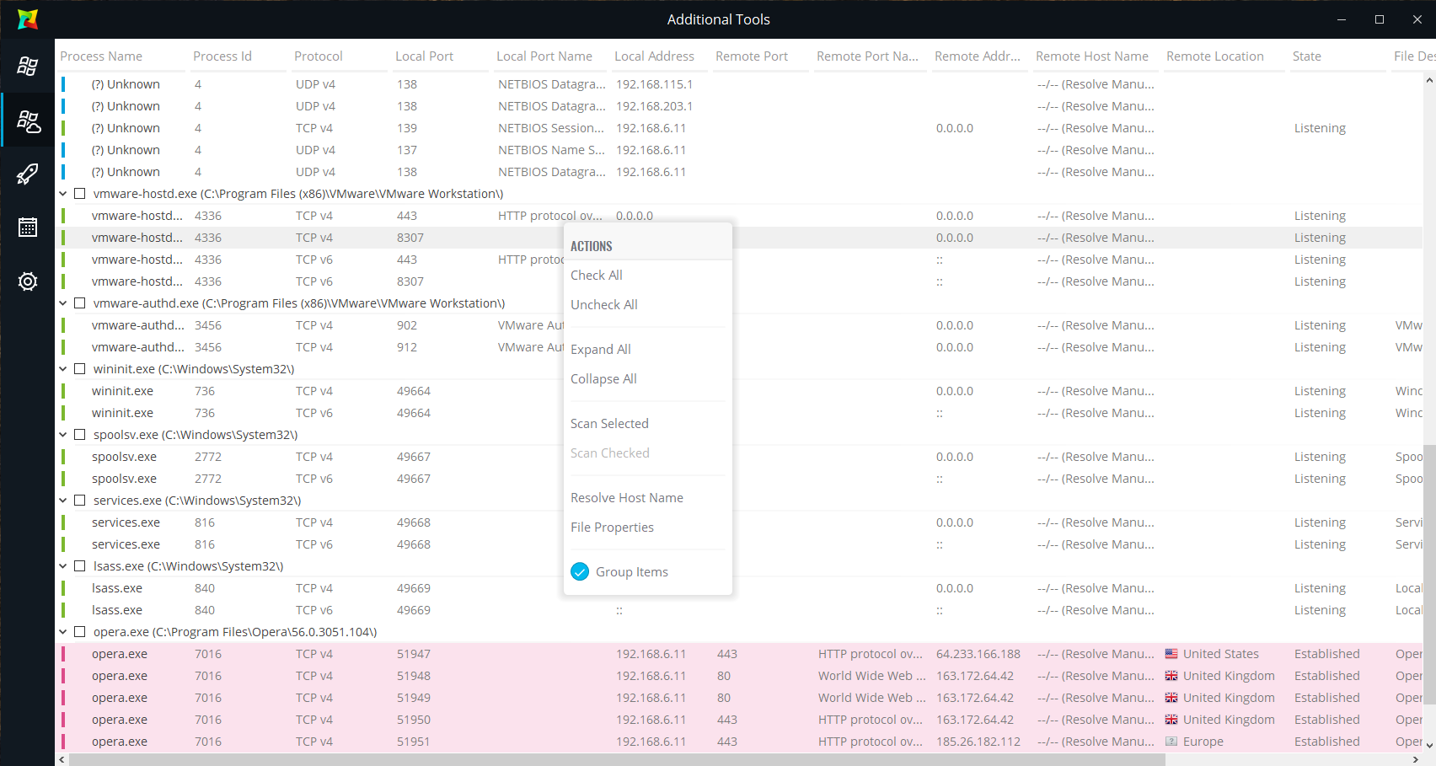Open the Windows flag sidebar section
Viewport: 1436px width, 766px height.
point(28,66)
